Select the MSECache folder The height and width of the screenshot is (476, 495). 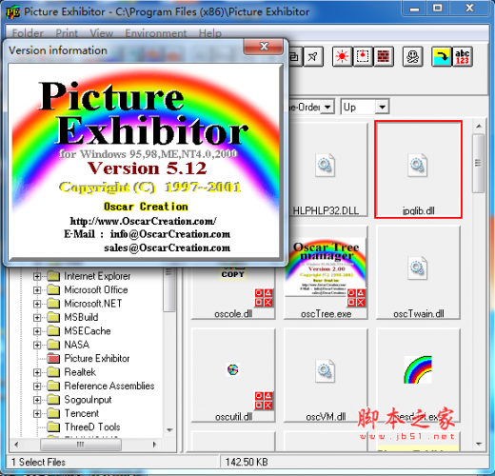pos(88,331)
